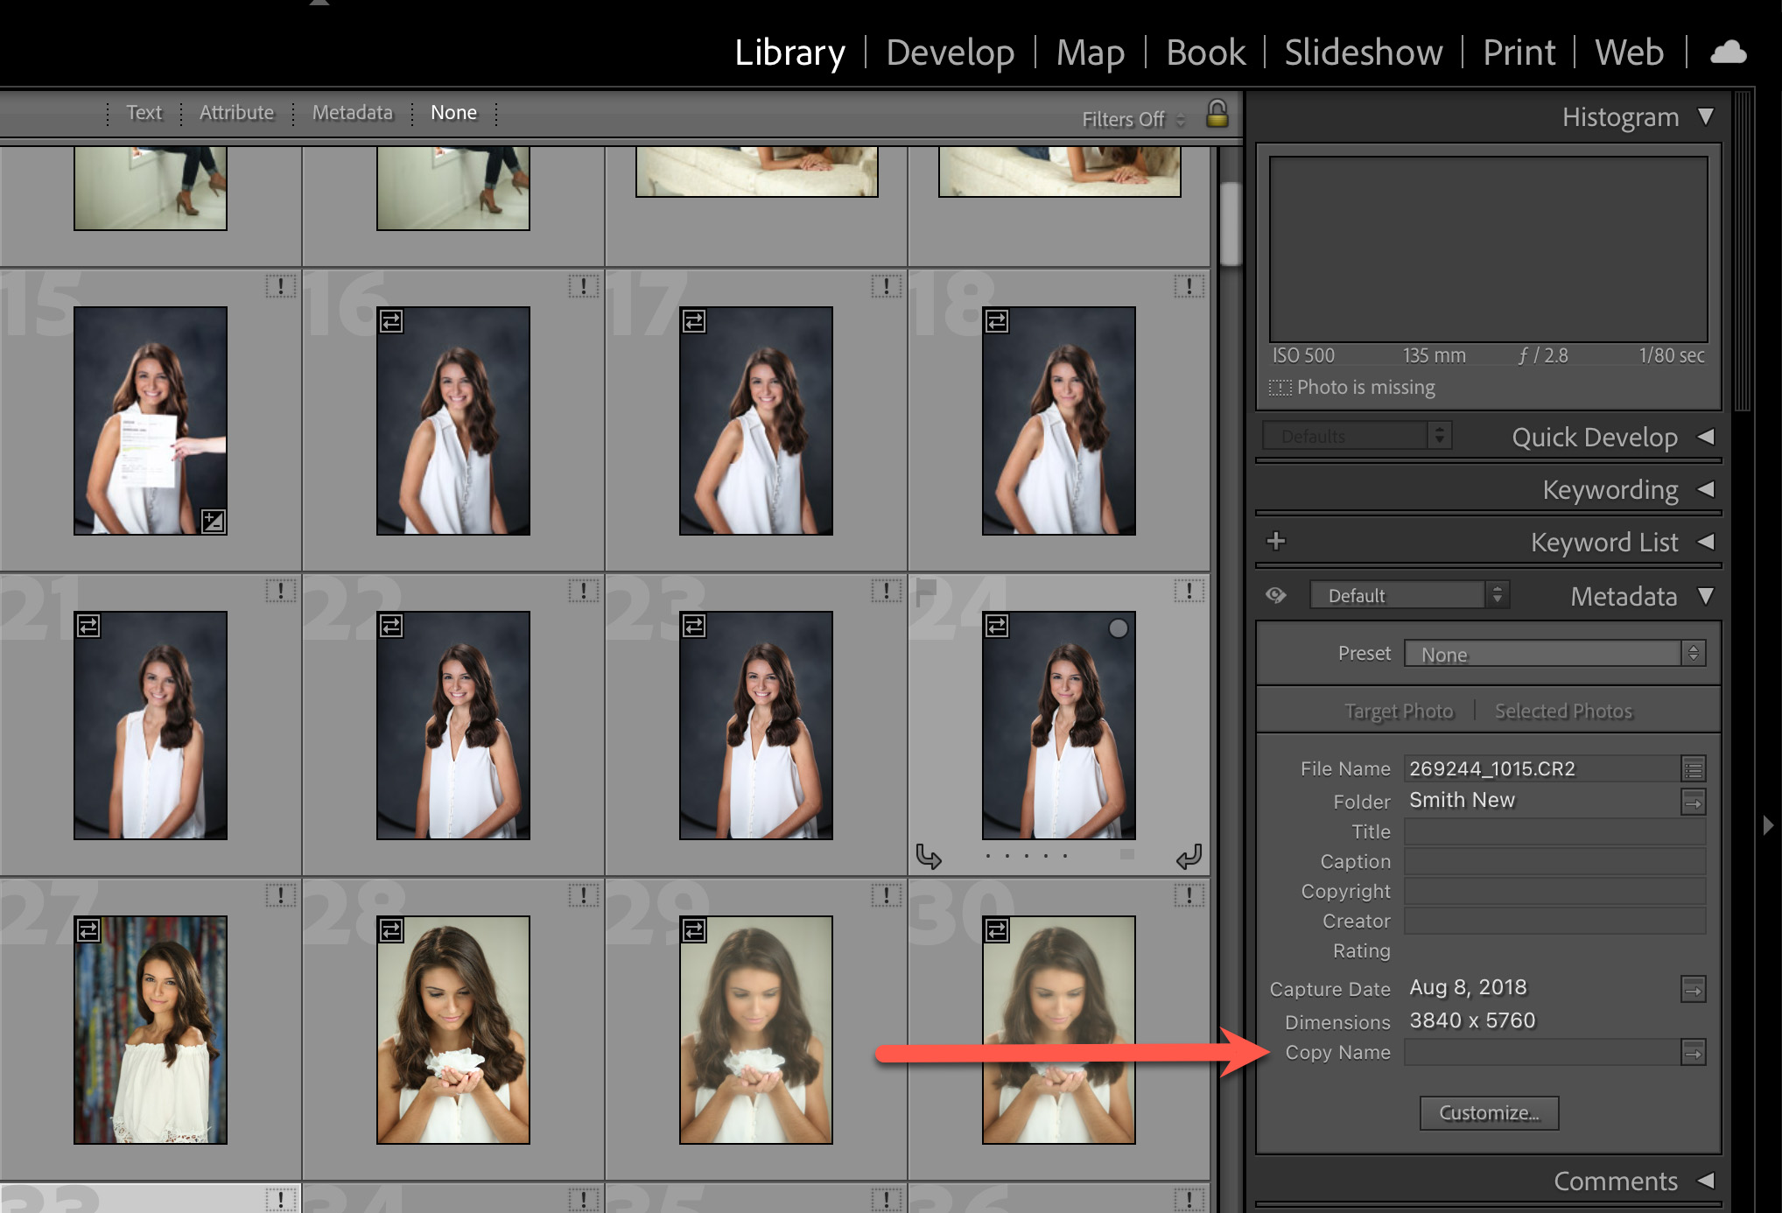Viewport: 1782px width, 1213px height.
Task: Click the File Name batch rename icon
Action: click(1693, 769)
